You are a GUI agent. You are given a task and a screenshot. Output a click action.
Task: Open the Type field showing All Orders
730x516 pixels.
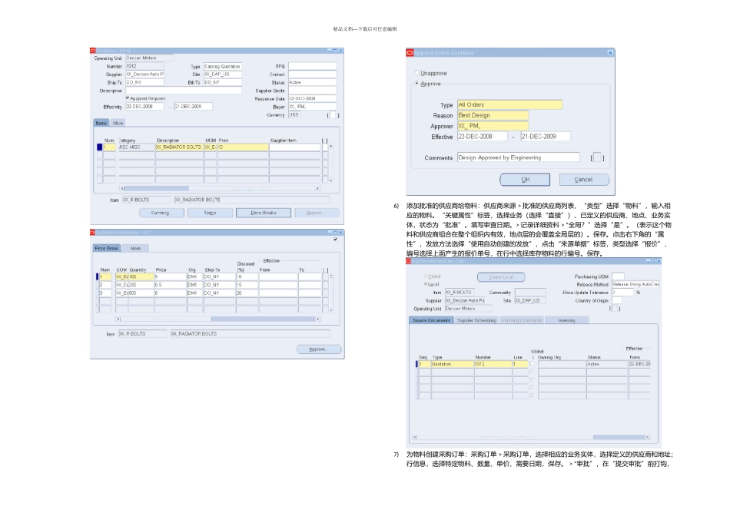click(x=509, y=104)
